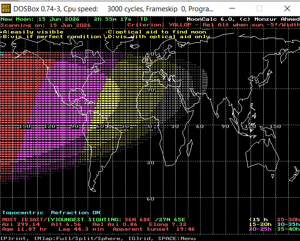Image resolution: width=300 pixels, height=241 pixels.
Task: Click Apparent Sunset 19:46
Action: (154, 229)
